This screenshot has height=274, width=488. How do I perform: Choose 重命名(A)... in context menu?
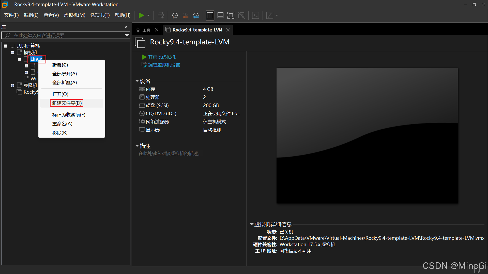(x=64, y=124)
